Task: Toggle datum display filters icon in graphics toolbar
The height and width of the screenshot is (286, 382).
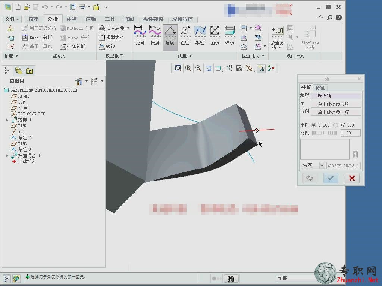Action: click(x=250, y=69)
